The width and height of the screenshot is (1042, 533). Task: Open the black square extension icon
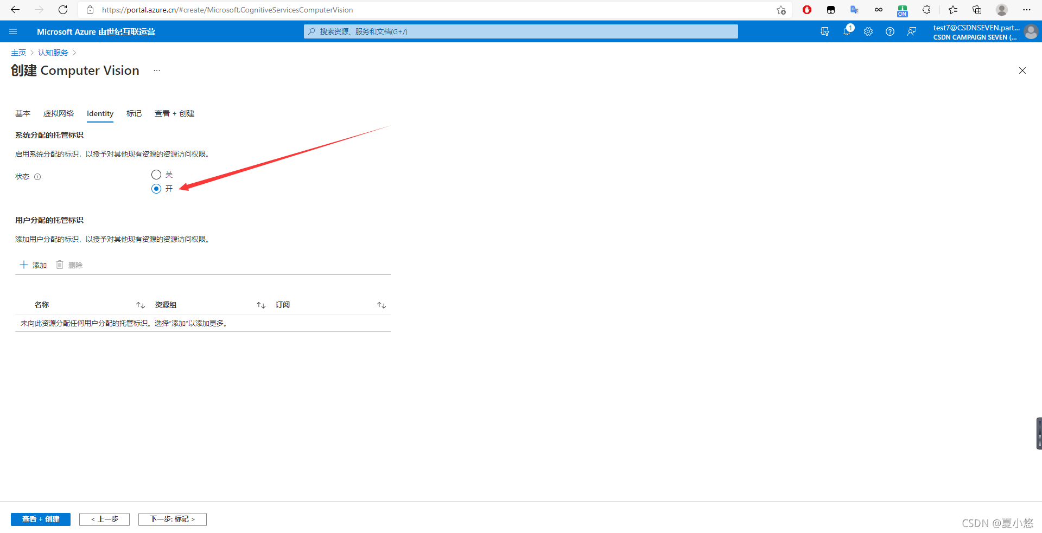coord(831,10)
